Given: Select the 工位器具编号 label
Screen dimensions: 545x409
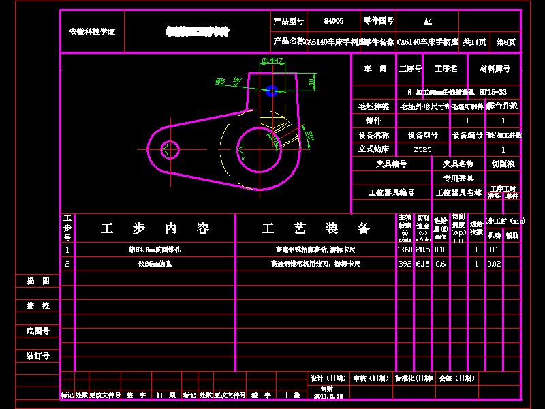Looking at the screenshot, I should tap(391, 192).
